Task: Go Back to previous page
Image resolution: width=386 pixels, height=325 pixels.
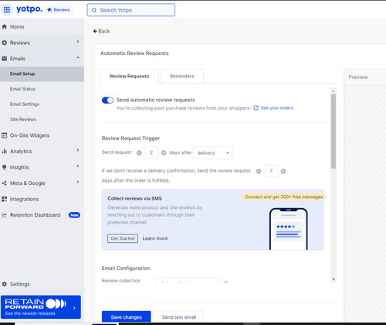Action: click(x=102, y=31)
